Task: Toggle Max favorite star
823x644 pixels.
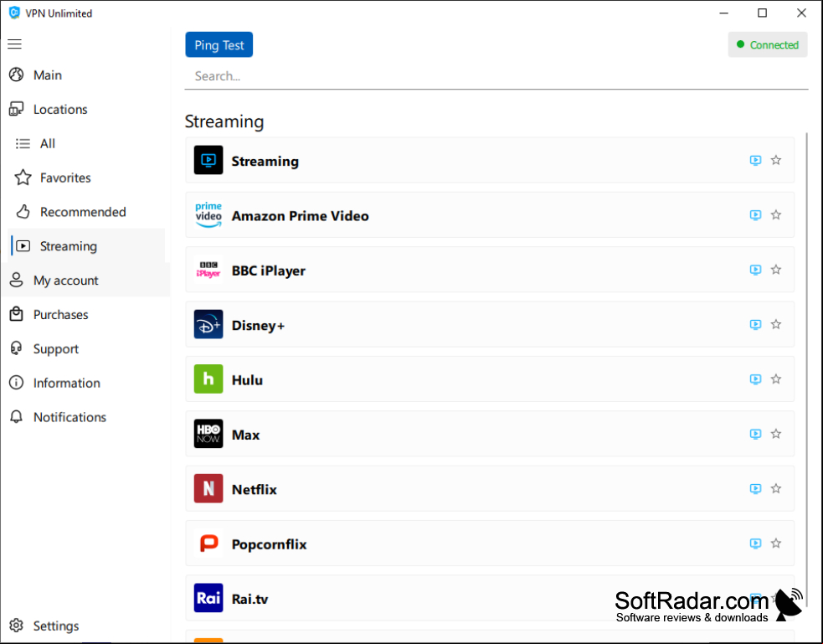Action: coord(776,434)
